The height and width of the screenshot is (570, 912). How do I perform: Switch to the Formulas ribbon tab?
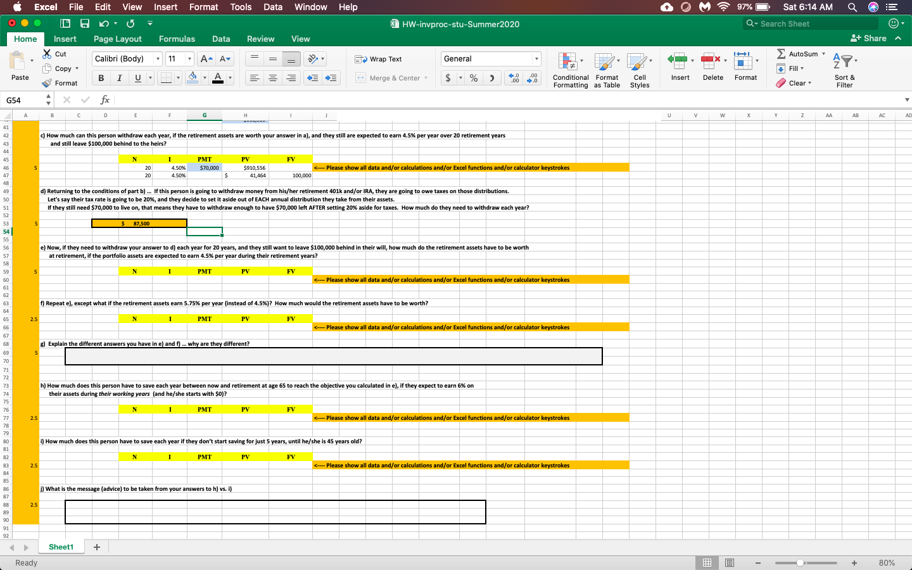point(177,39)
